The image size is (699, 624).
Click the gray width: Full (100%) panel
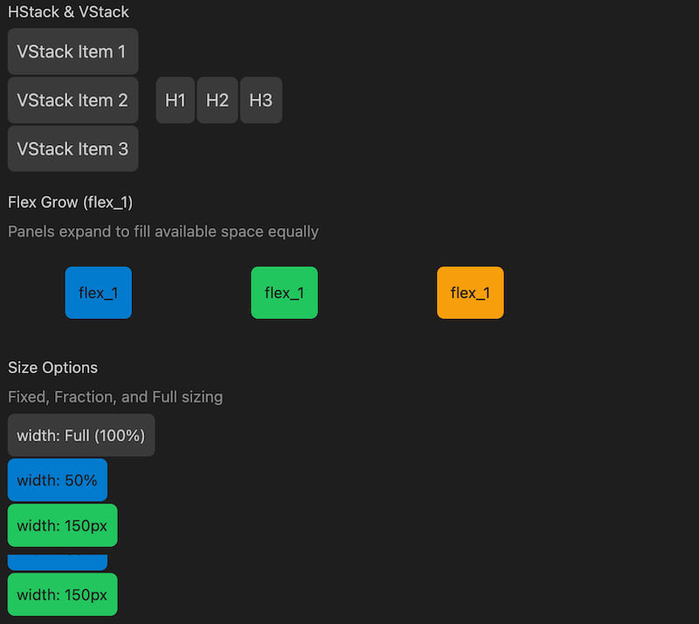[81, 435]
